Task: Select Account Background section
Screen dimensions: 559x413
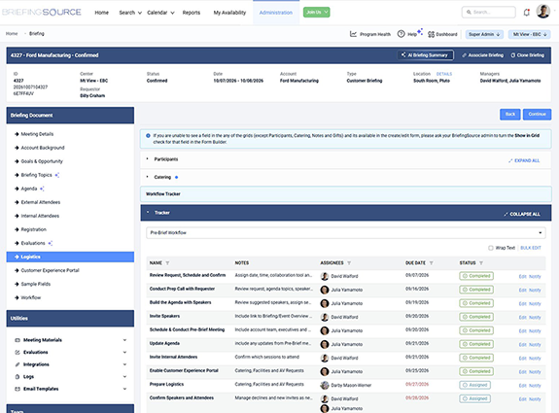Action: pyautogui.click(x=43, y=148)
